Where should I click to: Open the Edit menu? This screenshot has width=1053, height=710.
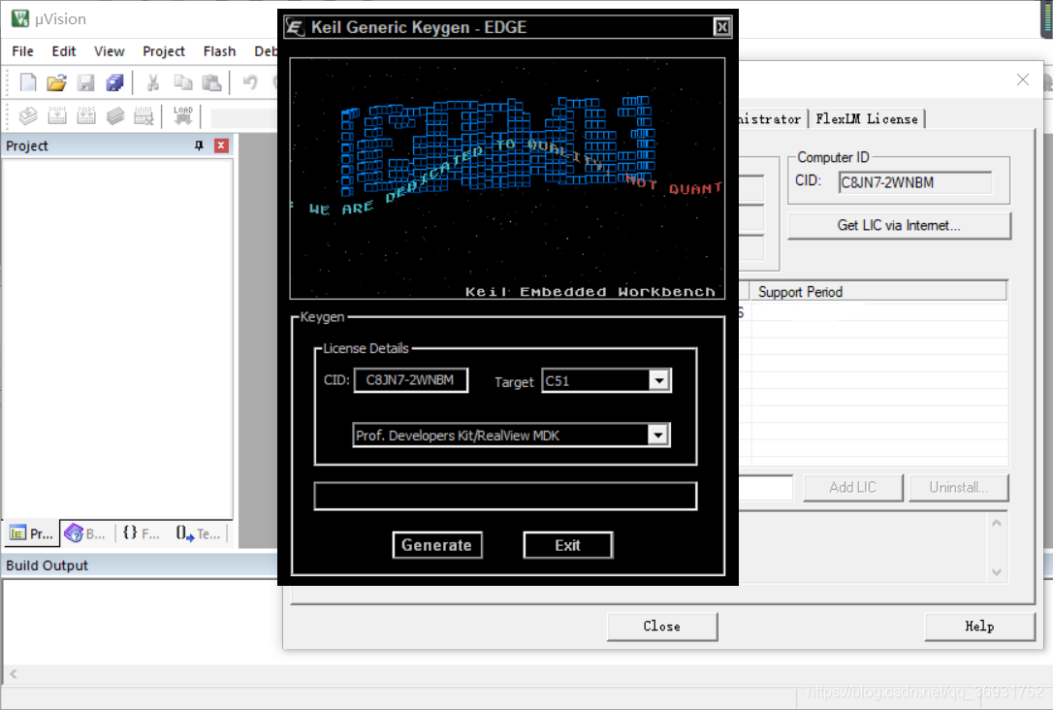coord(64,51)
